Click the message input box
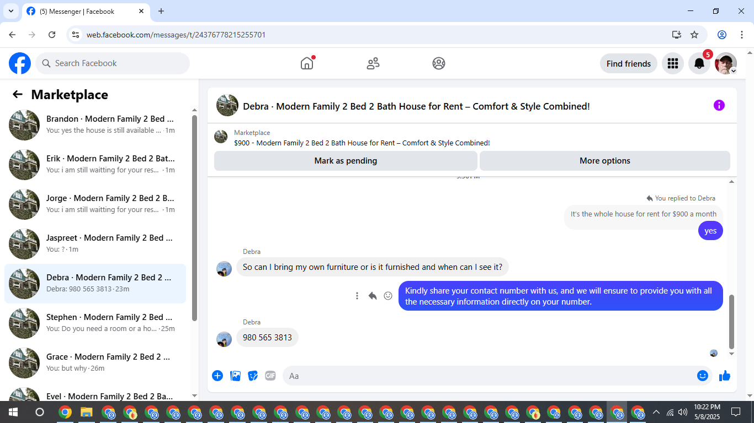This screenshot has width=754, height=423. click(491, 376)
